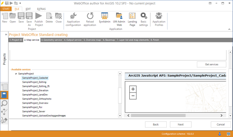Go to step 5. Overview map

click(92, 40)
